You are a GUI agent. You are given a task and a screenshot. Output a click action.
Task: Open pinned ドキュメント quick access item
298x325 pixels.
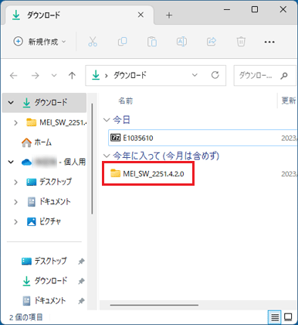coord(44,300)
